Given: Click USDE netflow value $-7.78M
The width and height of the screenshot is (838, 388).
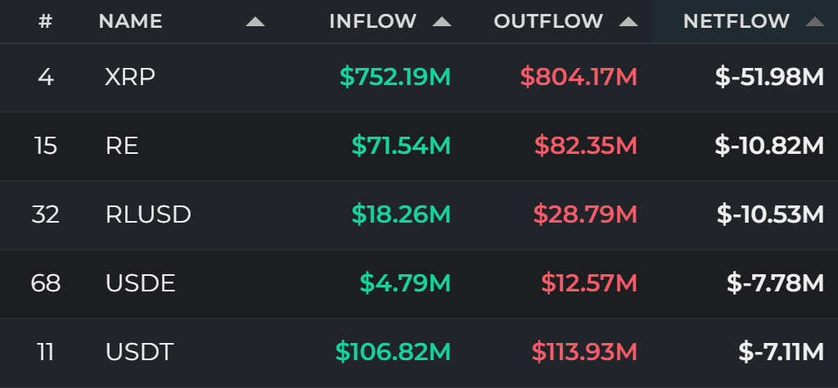Looking at the screenshot, I should pyautogui.click(x=776, y=283).
